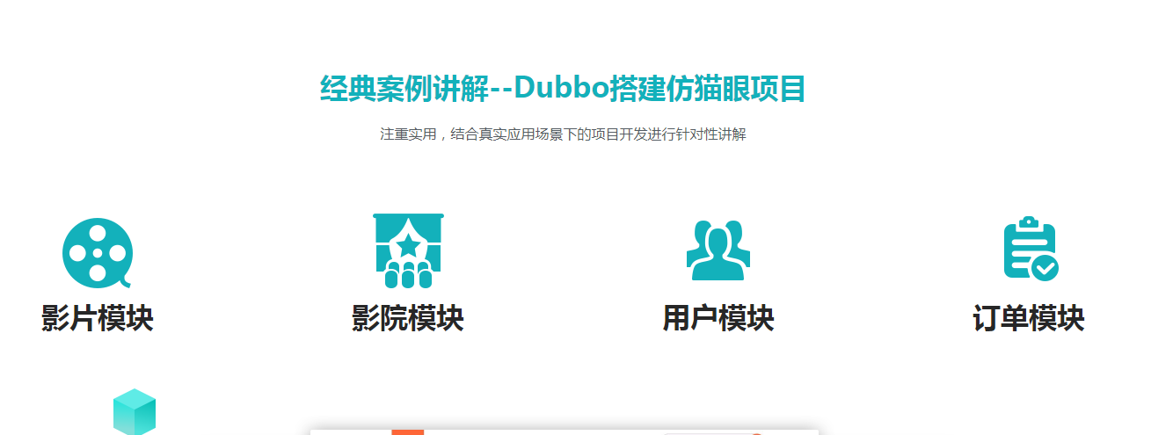Select the 用户模块 label
The height and width of the screenshot is (435, 1173).
coord(718,318)
